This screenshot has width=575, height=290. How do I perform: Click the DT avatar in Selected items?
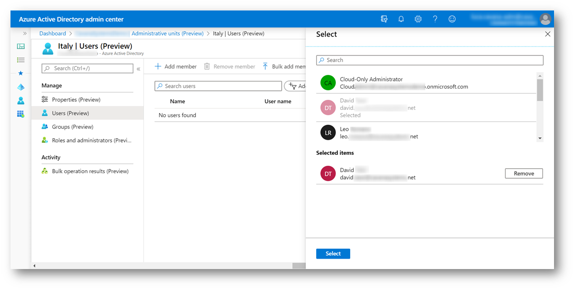(328, 174)
